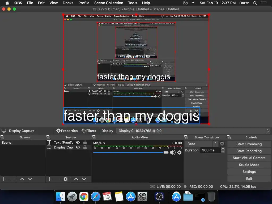Open the View menu

coord(53,3)
